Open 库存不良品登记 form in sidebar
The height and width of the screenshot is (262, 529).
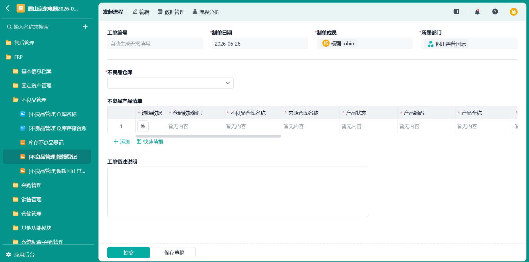pyautogui.click(x=46, y=142)
